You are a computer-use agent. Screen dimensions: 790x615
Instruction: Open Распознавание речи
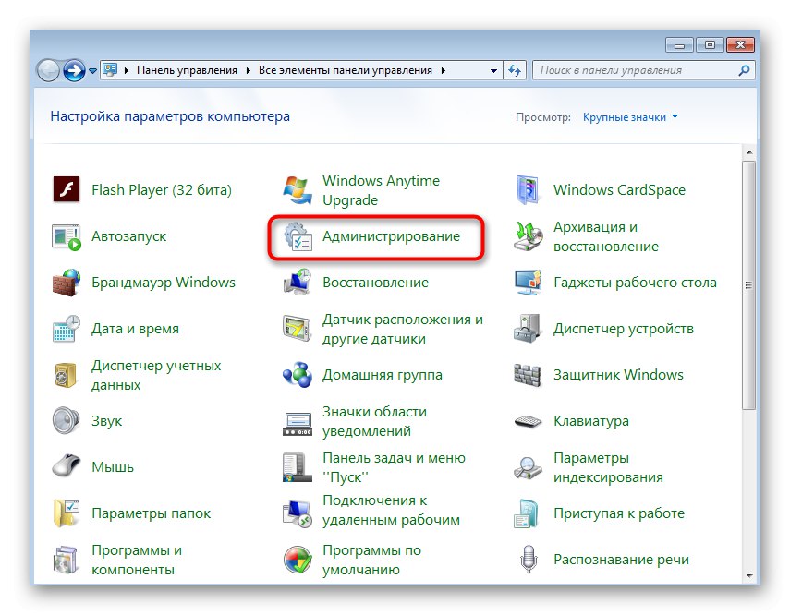pyautogui.click(x=621, y=560)
